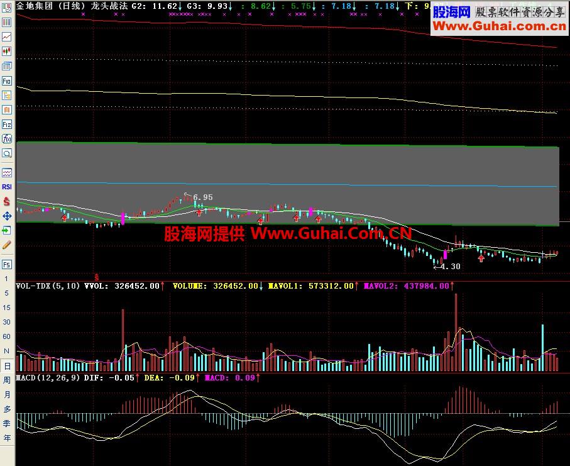Open the wavy lines indicator icon
The image size is (570, 466).
click(6, 172)
